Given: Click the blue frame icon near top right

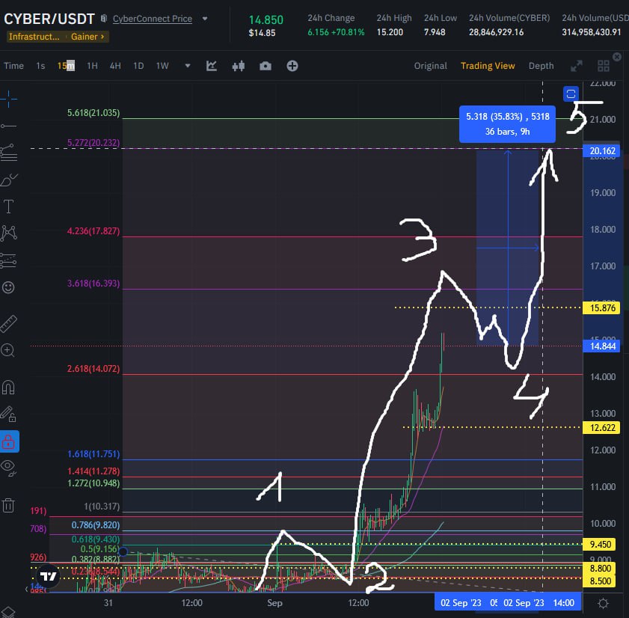Looking at the screenshot, I should coord(571,94).
